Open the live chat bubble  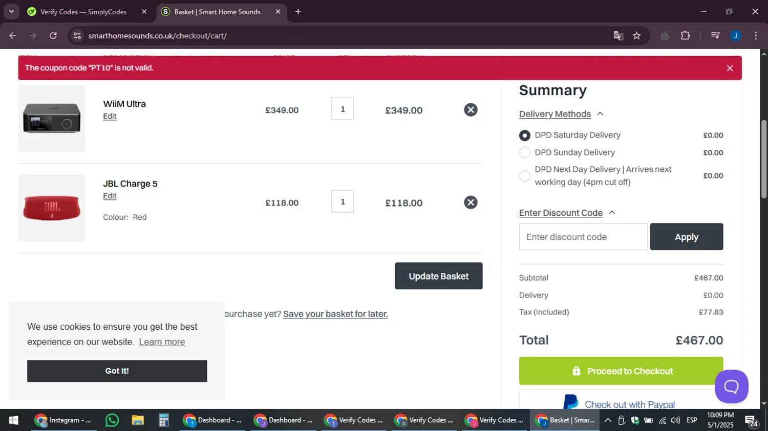coord(731,387)
